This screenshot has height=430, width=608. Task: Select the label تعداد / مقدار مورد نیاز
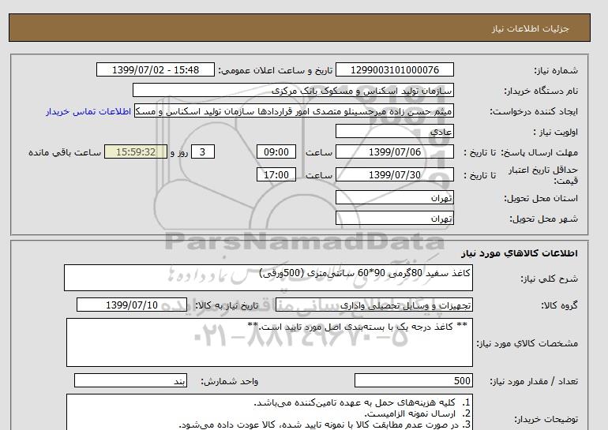(x=534, y=381)
